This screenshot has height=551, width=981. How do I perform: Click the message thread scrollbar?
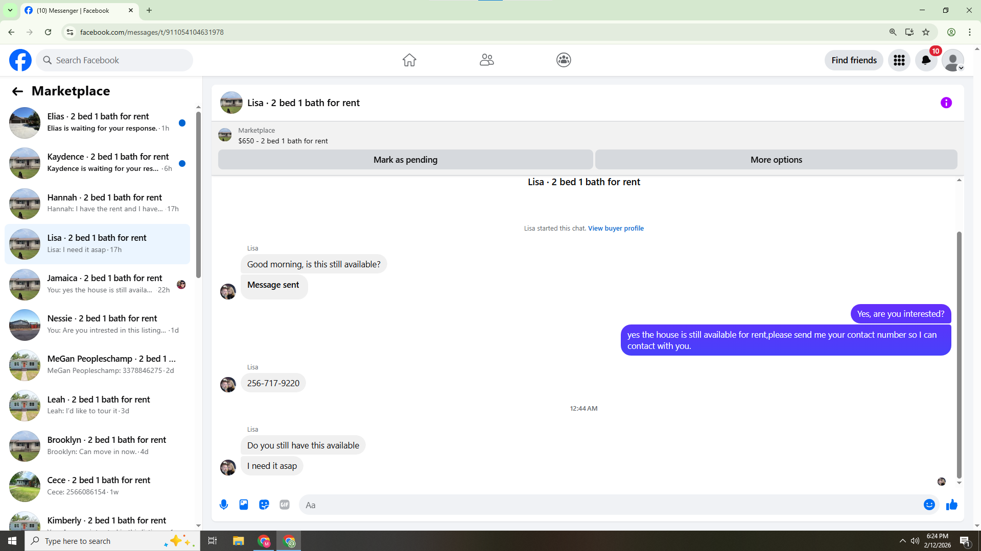(x=959, y=355)
